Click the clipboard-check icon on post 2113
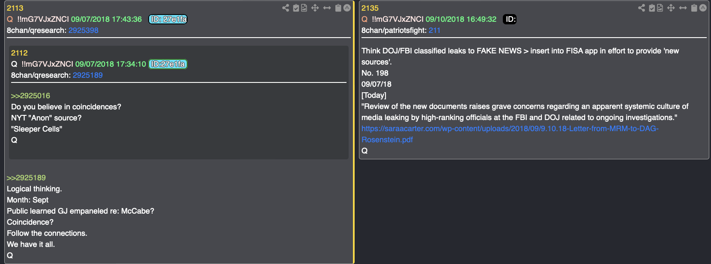The height and width of the screenshot is (264, 711). click(296, 8)
